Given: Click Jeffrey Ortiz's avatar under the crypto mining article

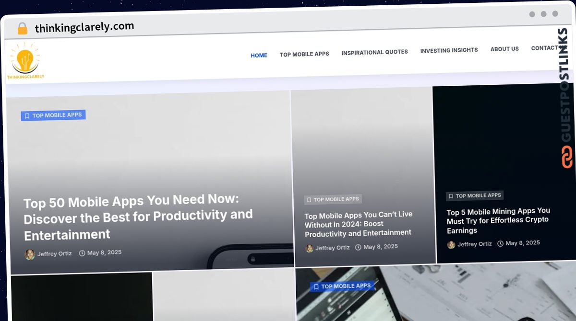Looking at the screenshot, I should (451, 245).
